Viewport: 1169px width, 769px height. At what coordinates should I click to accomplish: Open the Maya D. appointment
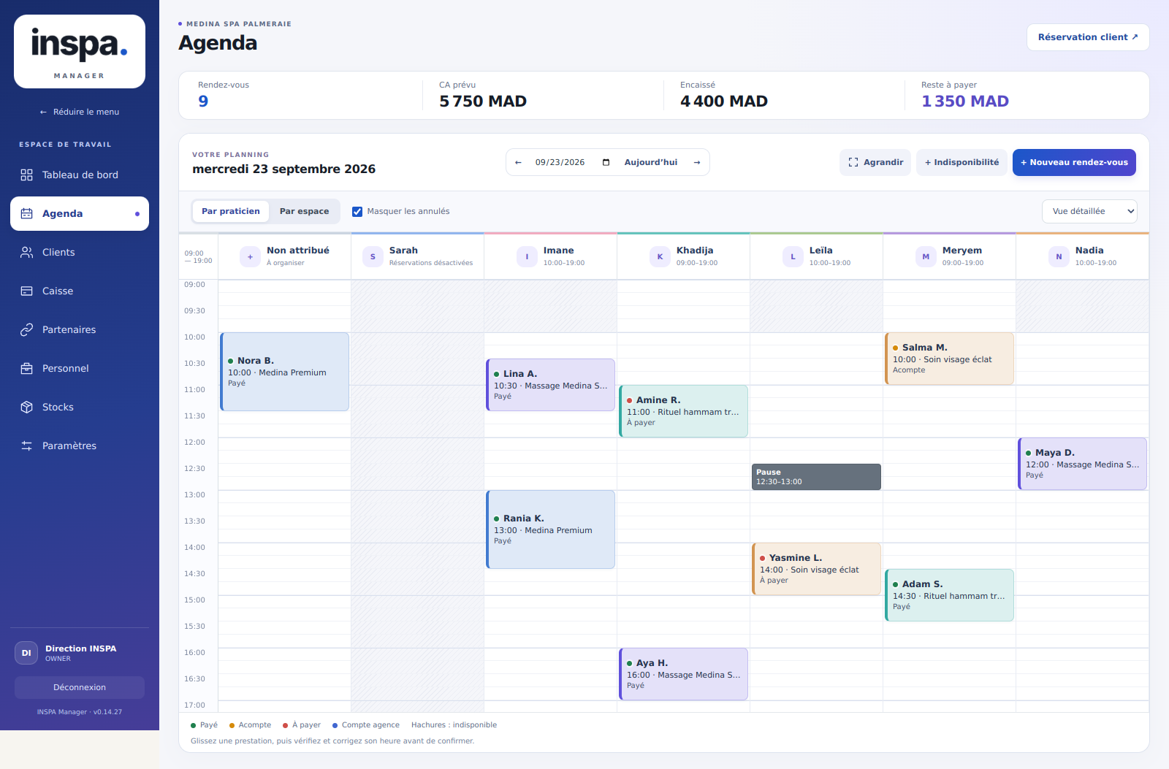1082,464
